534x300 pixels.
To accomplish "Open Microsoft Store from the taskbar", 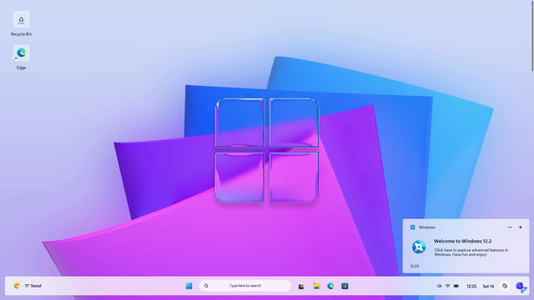I will (x=345, y=286).
